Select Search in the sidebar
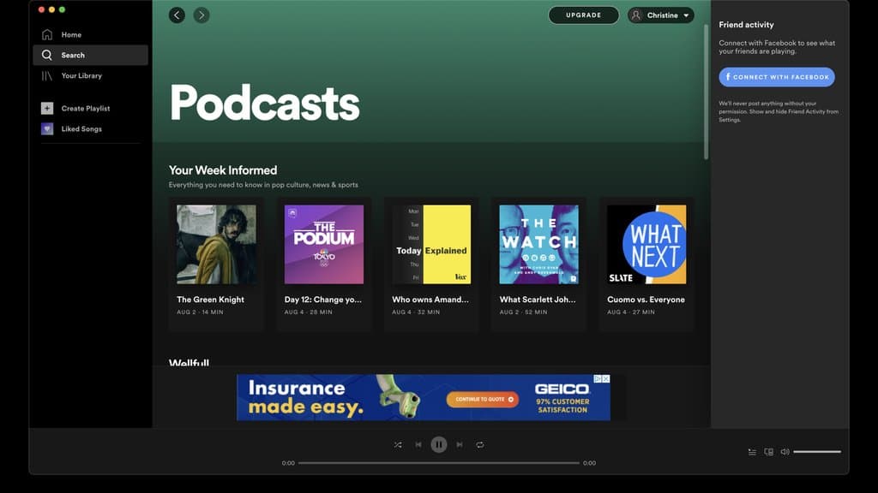 (x=91, y=56)
